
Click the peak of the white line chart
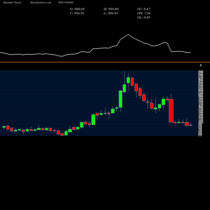pyautogui.click(x=128, y=34)
